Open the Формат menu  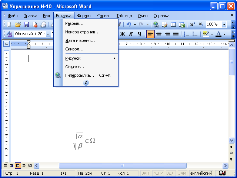84,16
